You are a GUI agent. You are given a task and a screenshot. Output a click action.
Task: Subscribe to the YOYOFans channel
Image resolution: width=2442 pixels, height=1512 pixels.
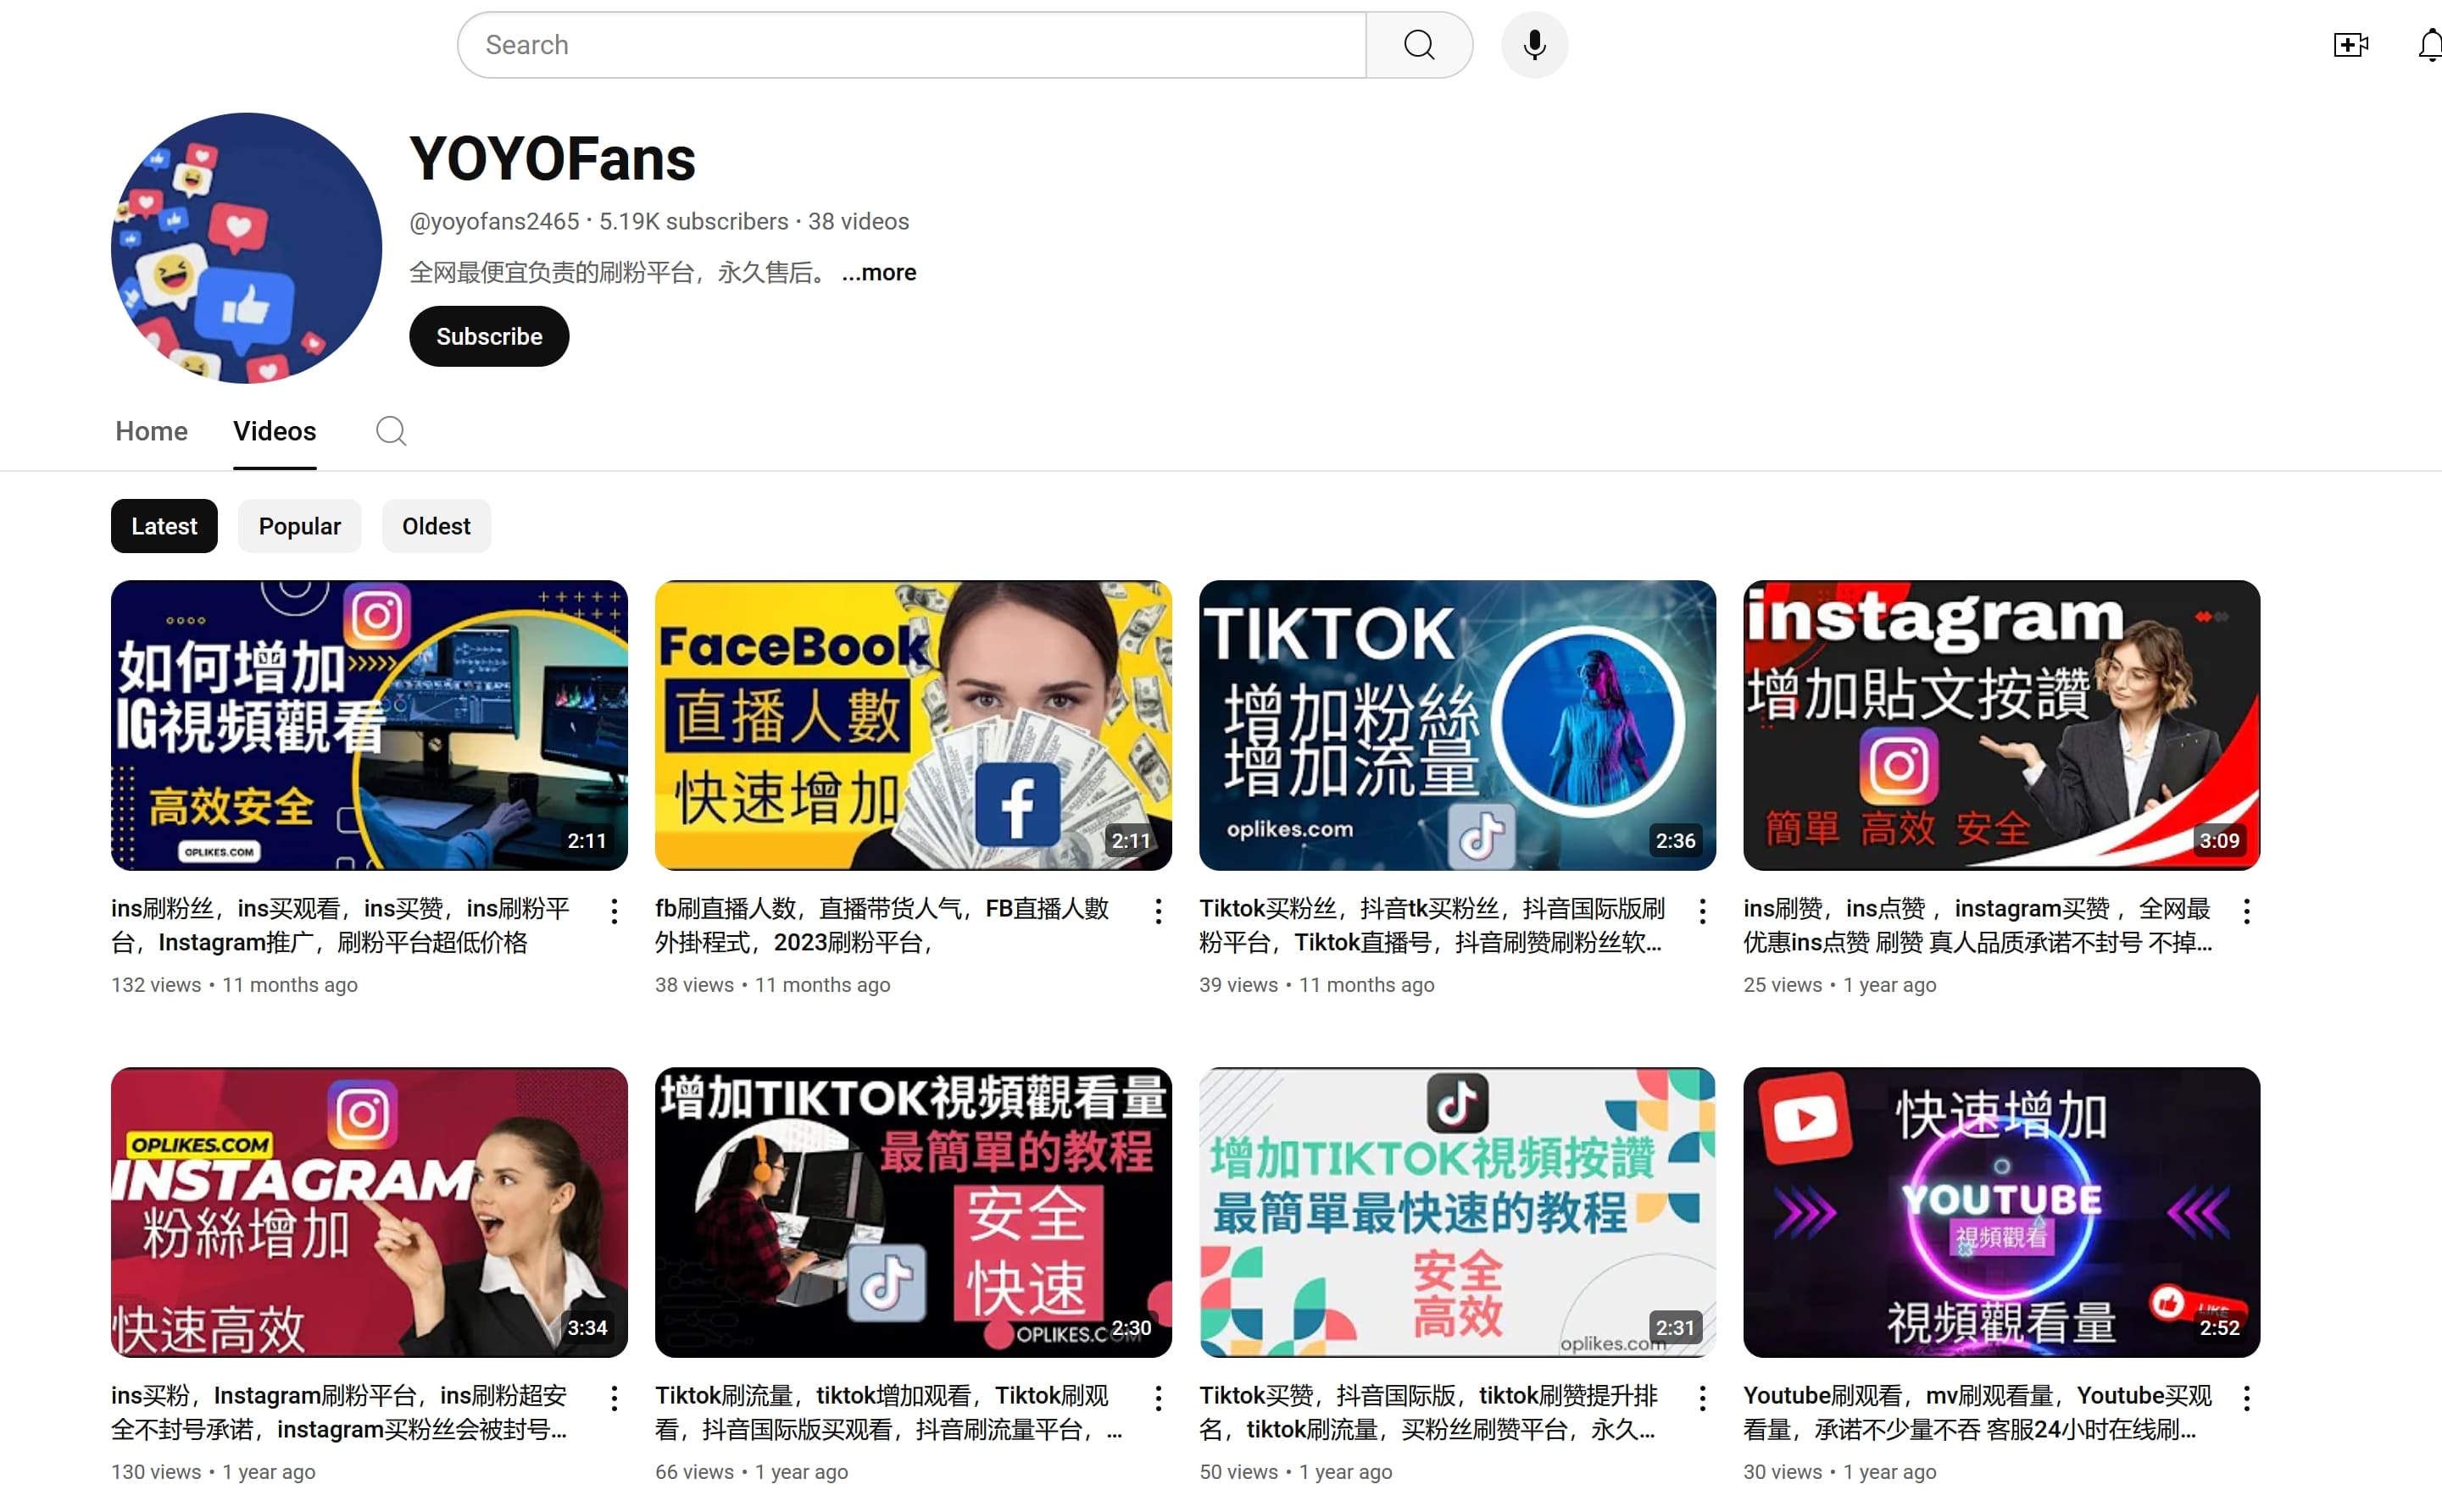point(489,336)
